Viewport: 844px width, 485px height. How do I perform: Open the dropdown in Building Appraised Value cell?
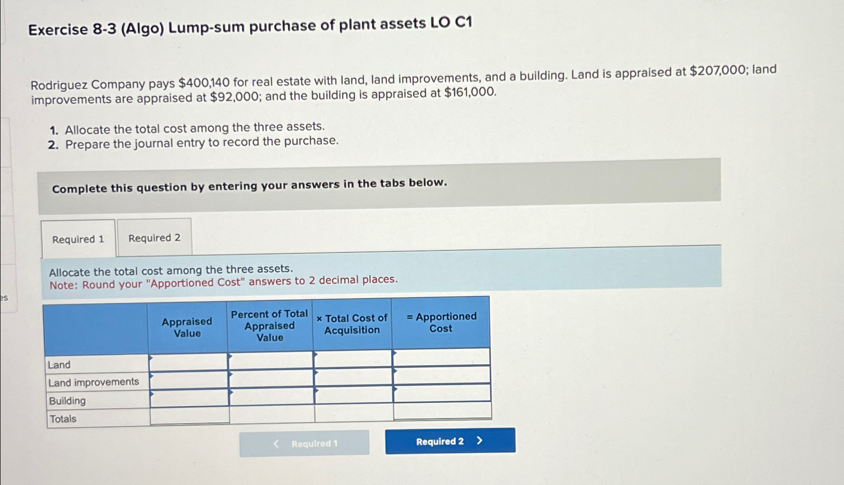pyautogui.click(x=150, y=393)
